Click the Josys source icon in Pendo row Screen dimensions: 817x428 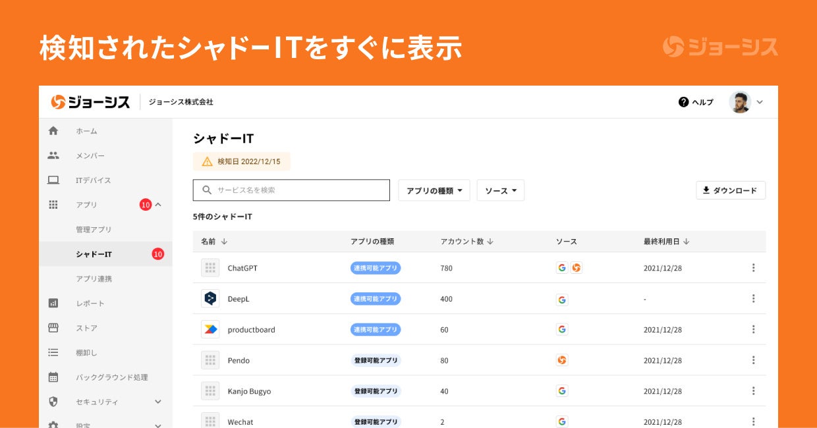click(562, 360)
